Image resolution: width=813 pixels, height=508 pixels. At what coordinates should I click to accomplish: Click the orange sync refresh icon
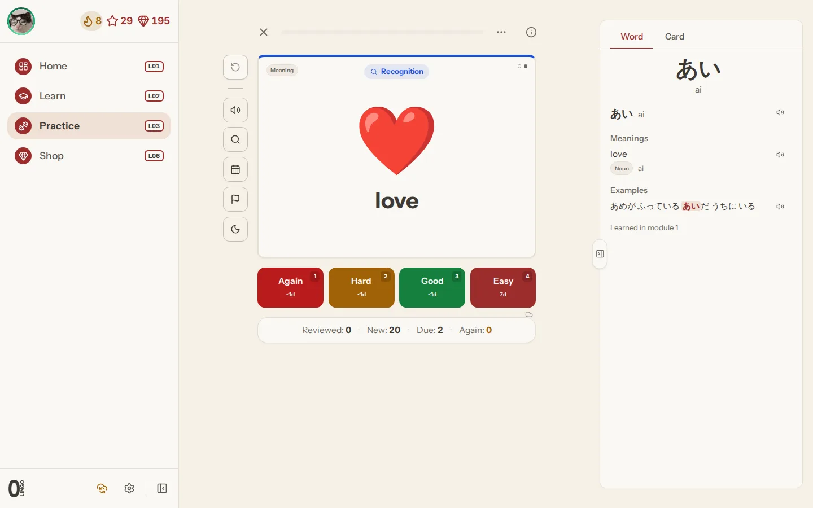102,488
